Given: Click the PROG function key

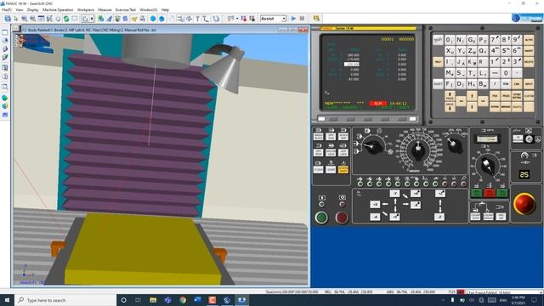Looking at the screenshot, I should [506, 96].
